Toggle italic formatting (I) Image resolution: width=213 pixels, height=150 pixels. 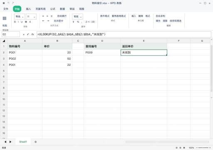(x=18, y=22)
